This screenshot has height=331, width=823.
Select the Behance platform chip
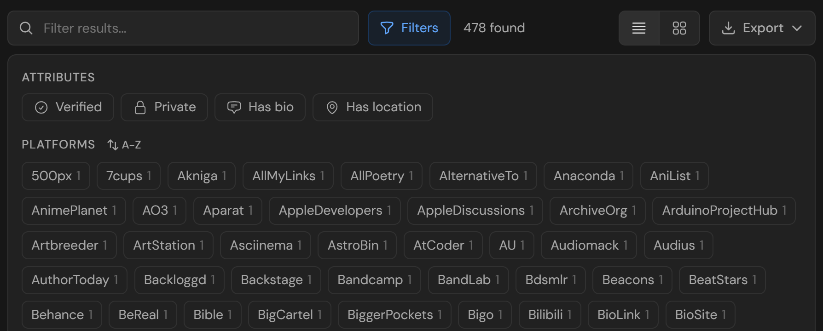click(x=62, y=315)
